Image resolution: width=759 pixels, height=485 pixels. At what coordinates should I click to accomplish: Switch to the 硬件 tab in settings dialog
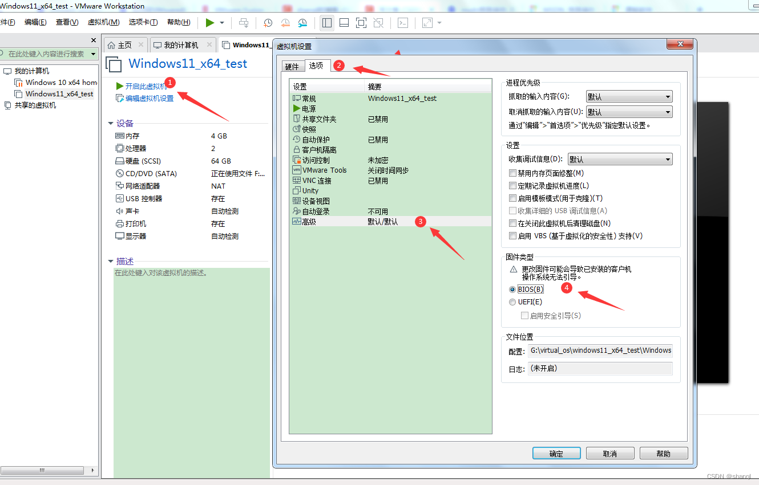[292, 67]
